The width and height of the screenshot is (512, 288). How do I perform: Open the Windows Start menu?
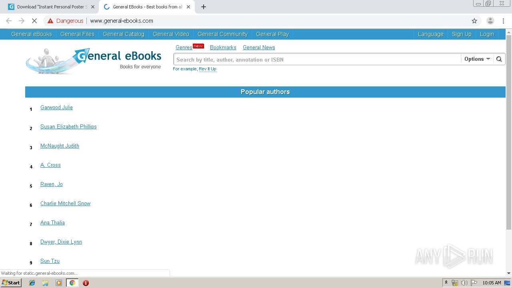pos(11,283)
